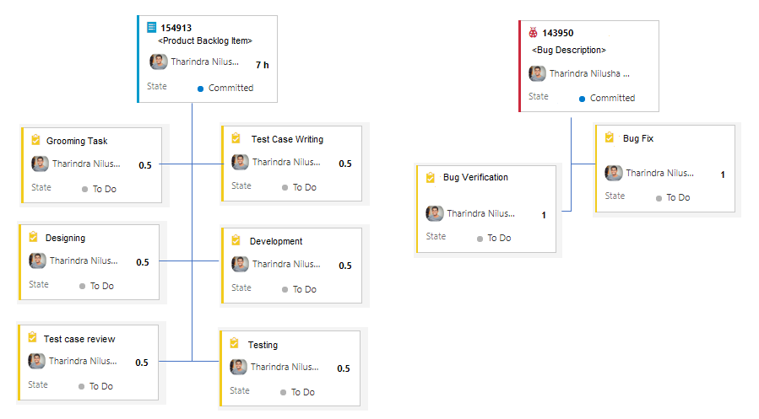759x419 pixels.
Task: Open work item title 154913
Action: [x=176, y=28]
